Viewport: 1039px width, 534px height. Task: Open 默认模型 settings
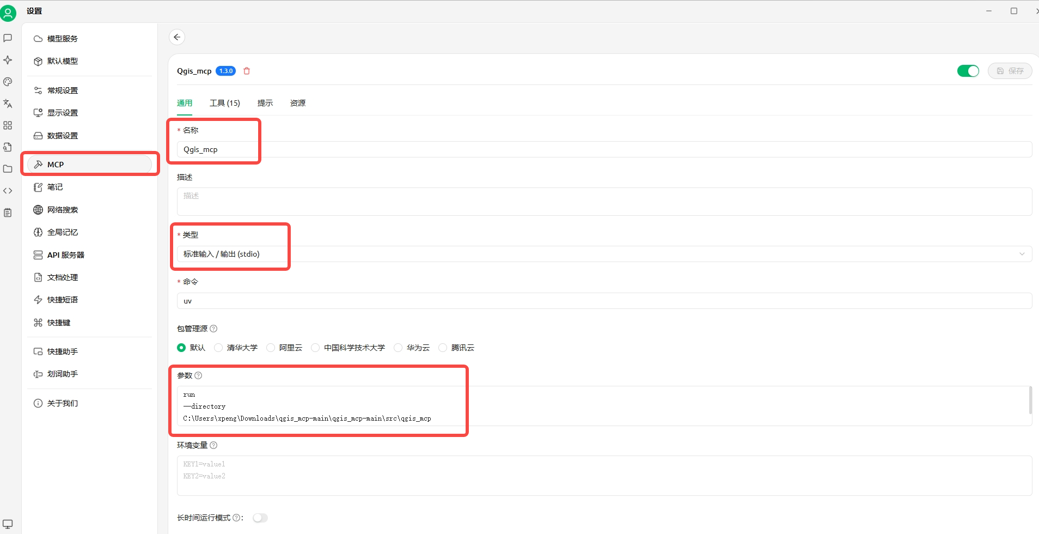[x=90, y=61]
